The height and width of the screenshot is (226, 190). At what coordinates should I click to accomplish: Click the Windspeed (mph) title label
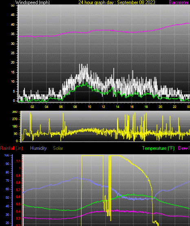[33, 2]
